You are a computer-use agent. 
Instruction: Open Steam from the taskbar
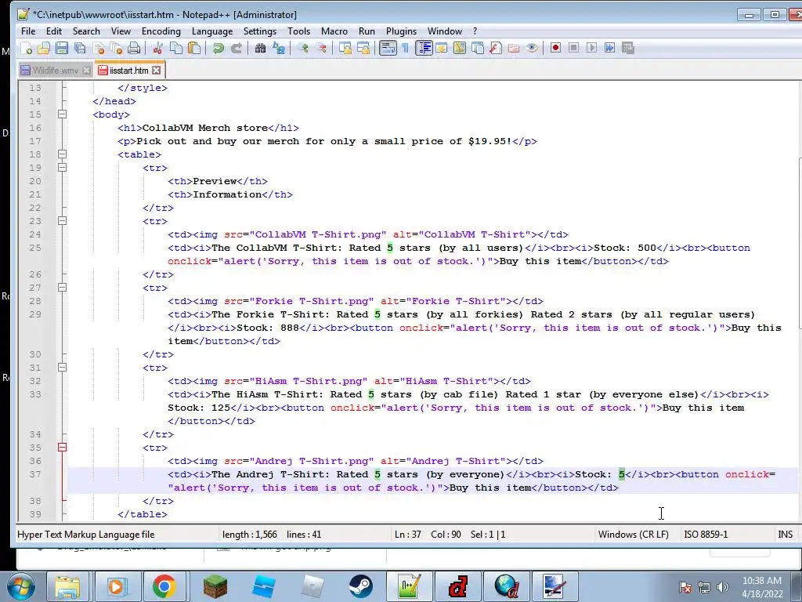tap(360, 586)
